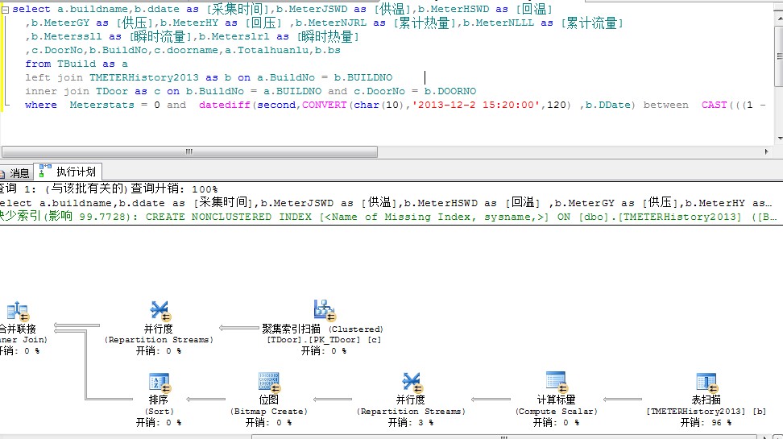Click the missing index CREATE NONCLUSTERED INDEX hint
Viewport: 783px width, 439px height.
pos(390,217)
